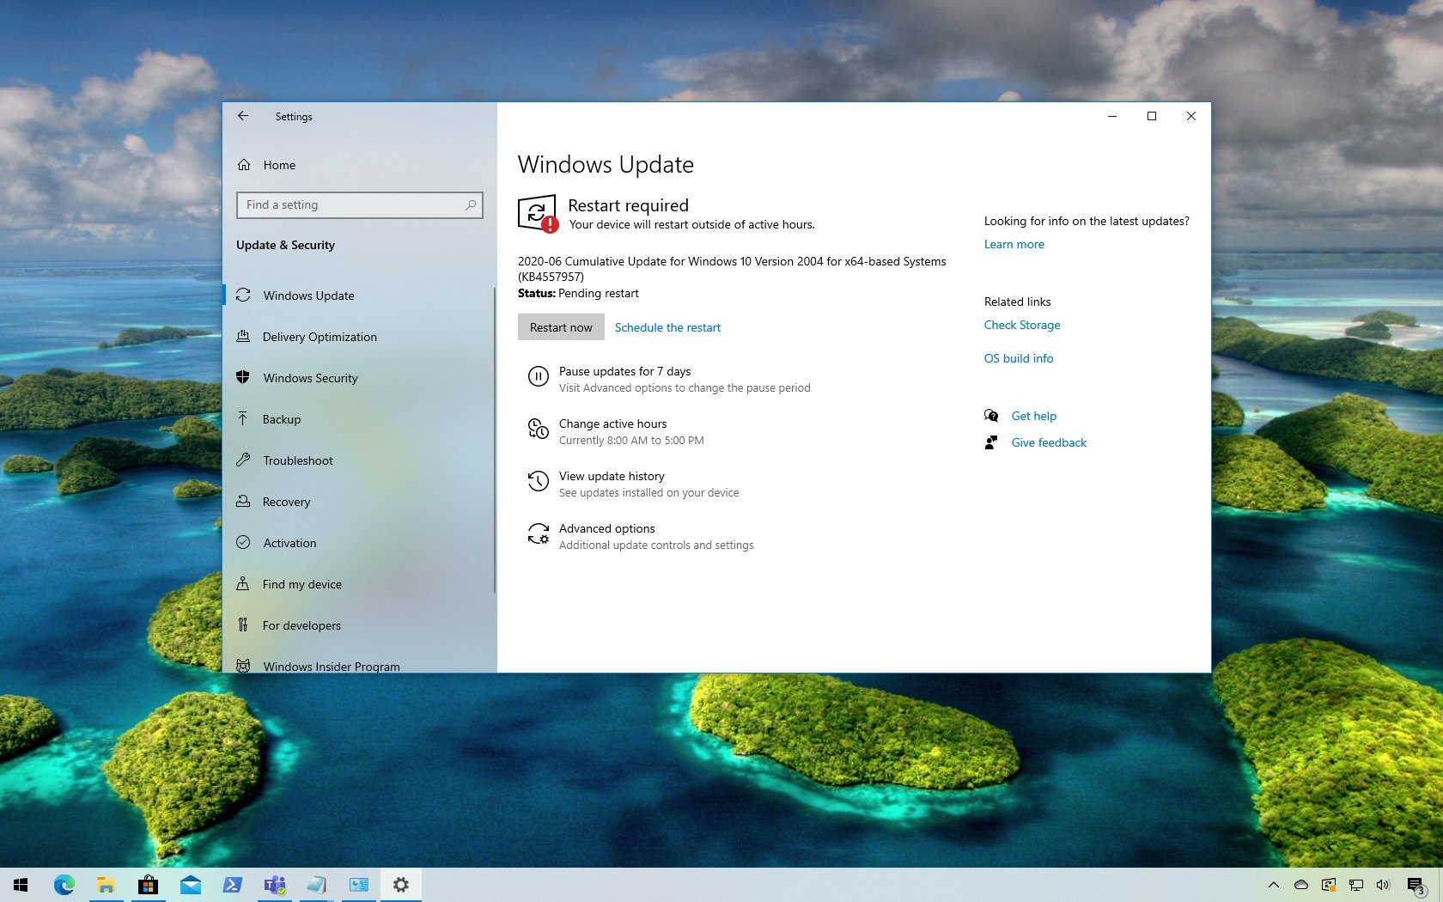The image size is (1443, 902).
Task: Go back using the arrow in Settings
Action: (243, 116)
